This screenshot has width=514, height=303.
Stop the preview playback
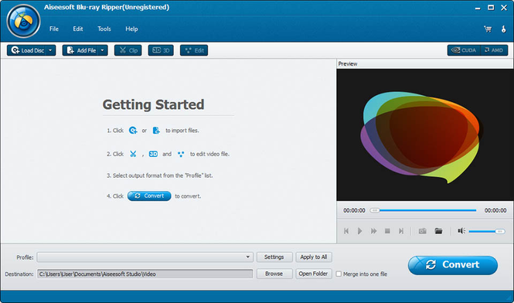click(x=387, y=231)
